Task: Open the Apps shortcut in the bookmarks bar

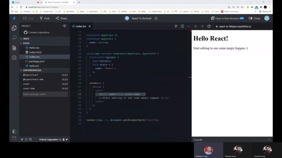Action: (15, 11)
